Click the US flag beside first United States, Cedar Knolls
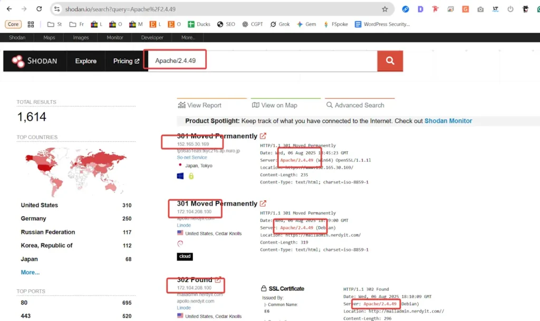Screen dimensions: 540x321 [x=180, y=233]
